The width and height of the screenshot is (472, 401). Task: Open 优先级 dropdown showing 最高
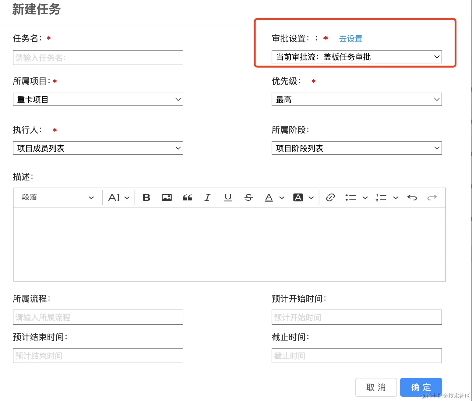[x=357, y=99]
